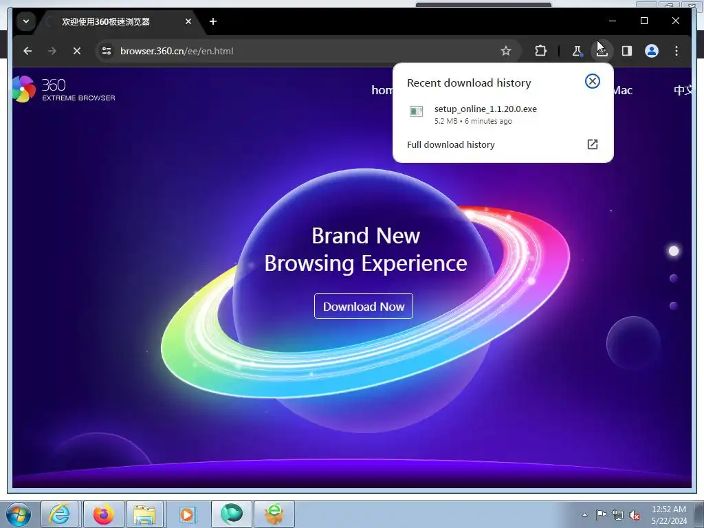Open the profile avatar menu

[x=652, y=51]
